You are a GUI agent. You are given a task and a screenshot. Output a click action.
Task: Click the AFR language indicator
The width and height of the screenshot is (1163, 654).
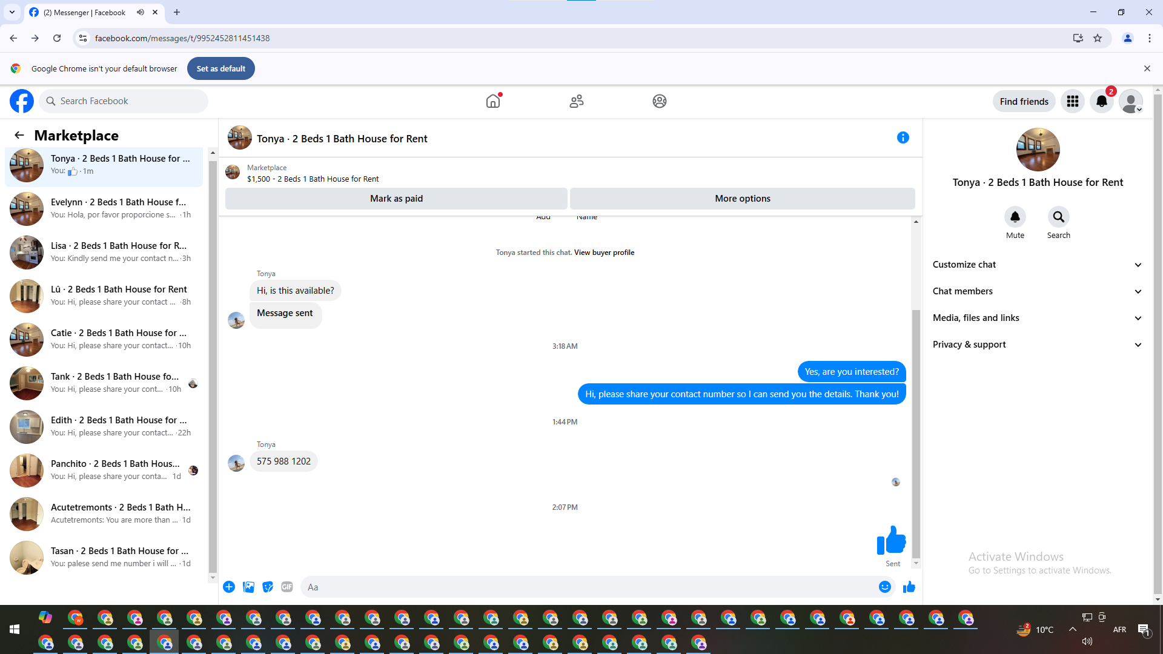pyautogui.click(x=1119, y=630)
